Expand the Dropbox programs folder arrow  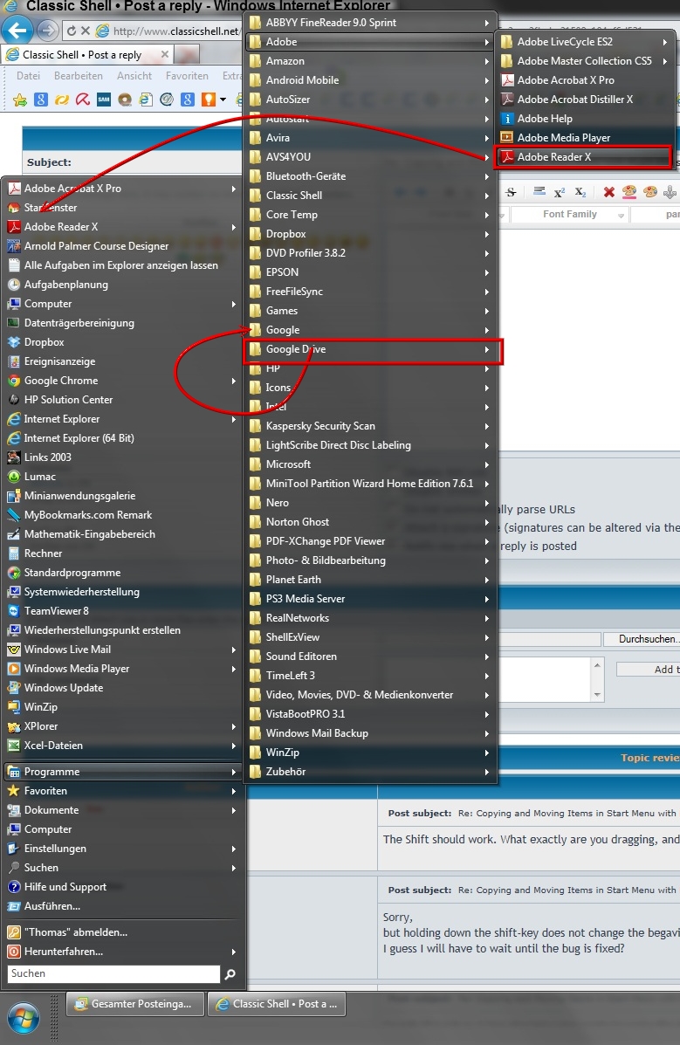click(487, 234)
